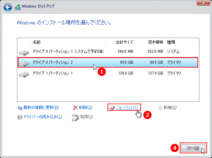
Task: Select row ドライブ 0 パーティション 1: システムで予約済み
Action: tap(108, 51)
